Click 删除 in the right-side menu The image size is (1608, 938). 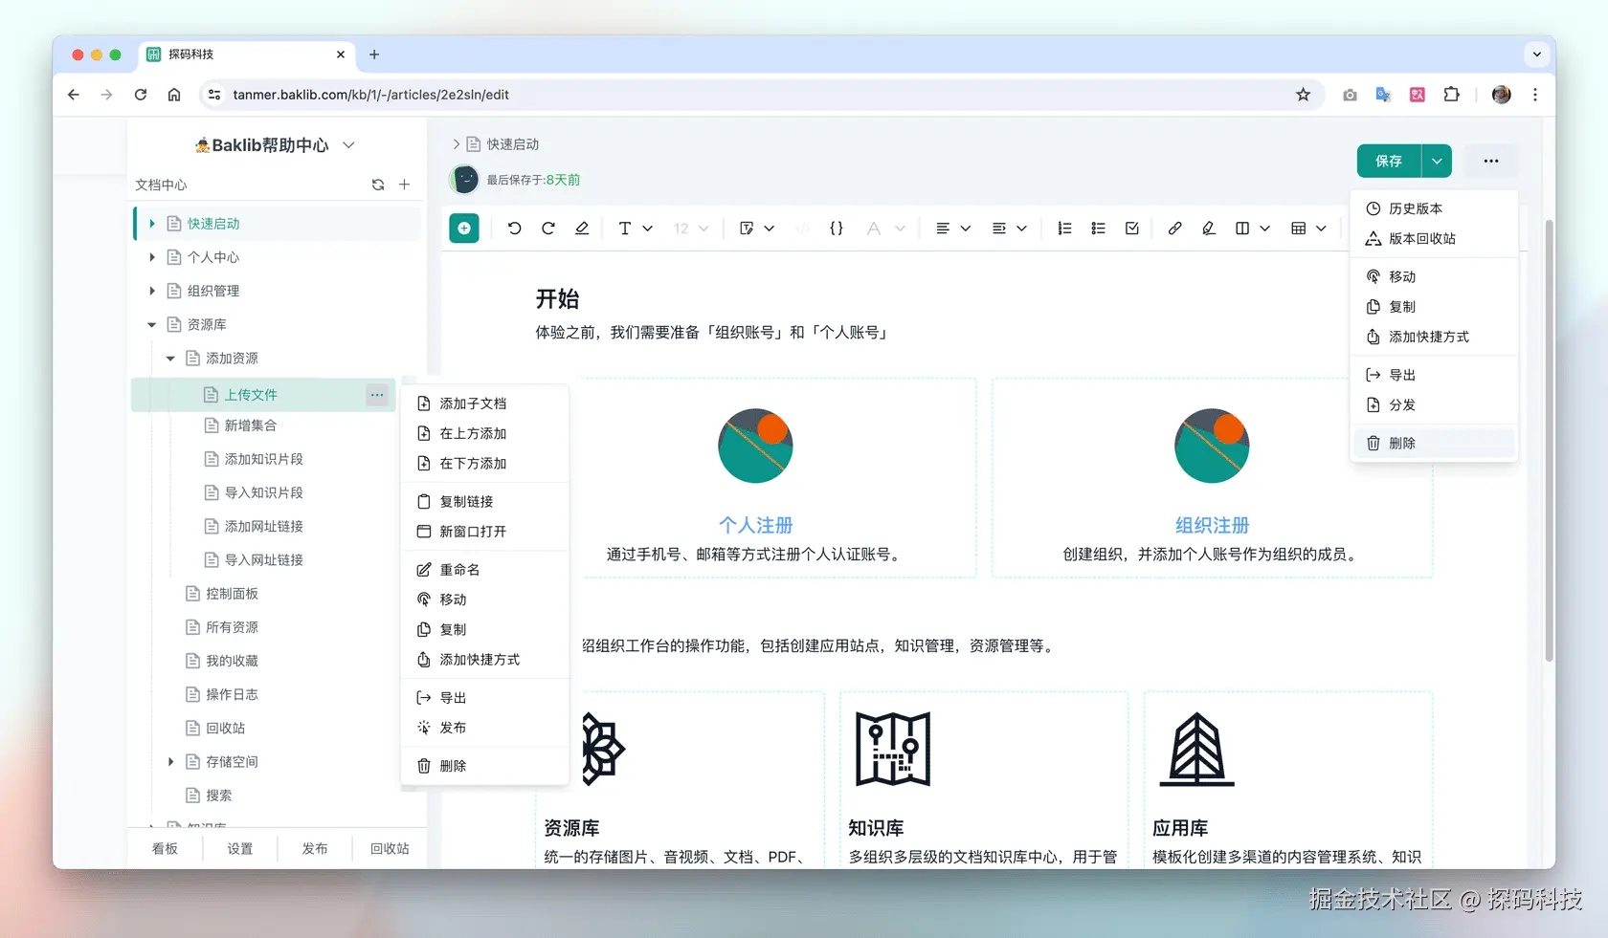[x=1434, y=443]
